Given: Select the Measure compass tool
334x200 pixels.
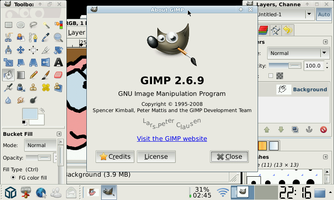Looking at the screenshot, I should point(8,50).
